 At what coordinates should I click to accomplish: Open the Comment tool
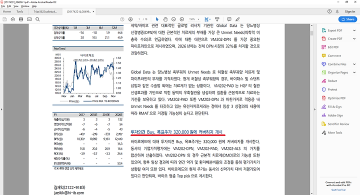334,56
